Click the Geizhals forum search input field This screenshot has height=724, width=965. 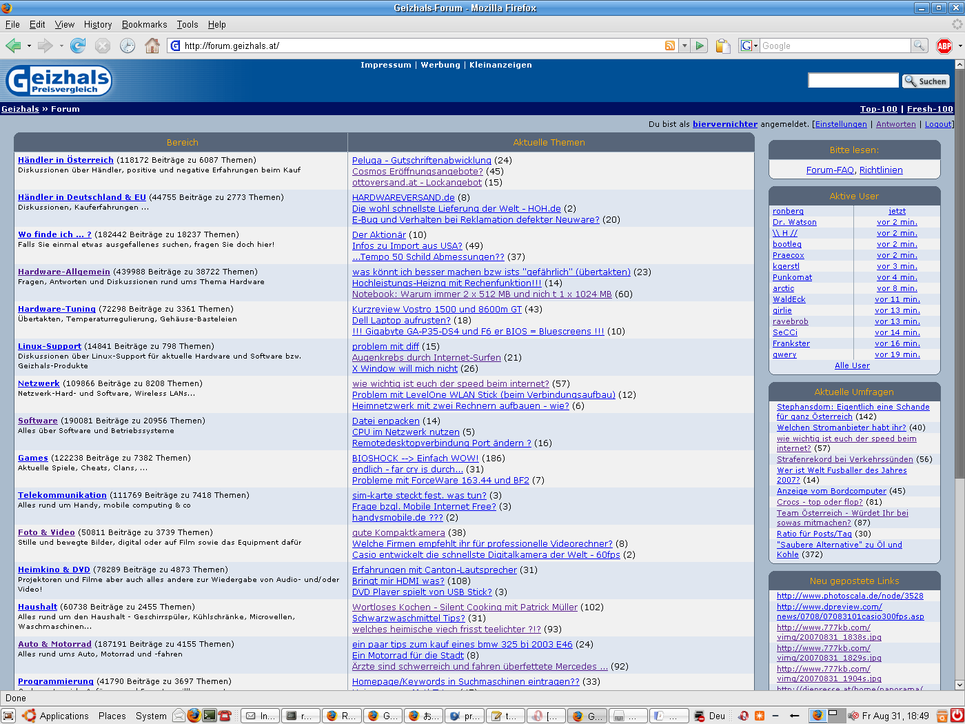pos(853,81)
